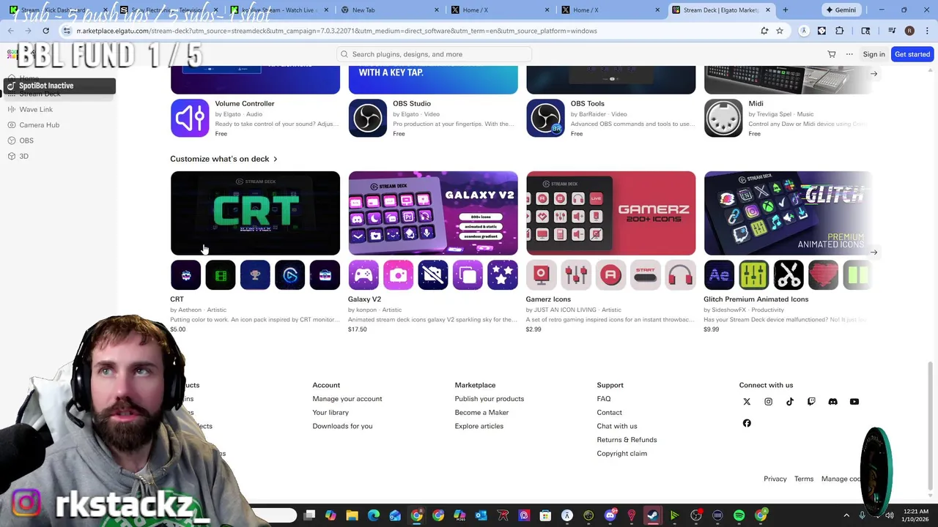
Task: Open Elgato's X social page
Action: pos(747,402)
